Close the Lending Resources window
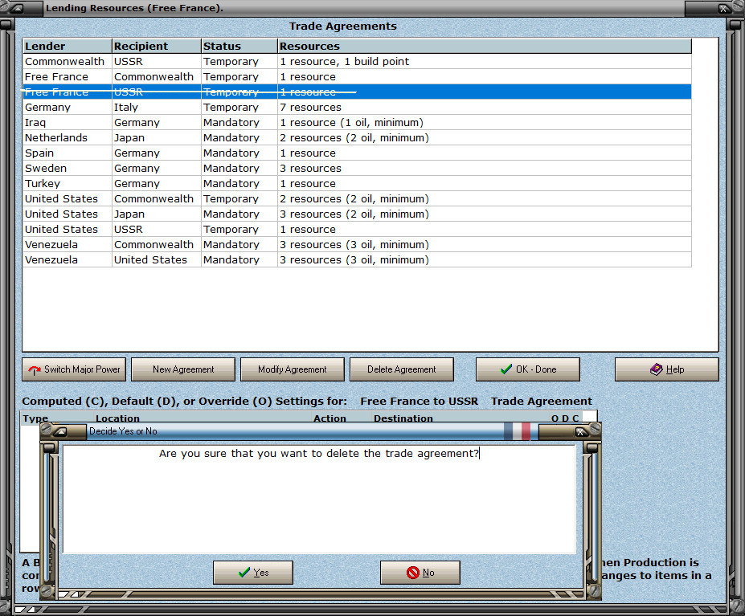Image resolution: width=745 pixels, height=616 pixels. [722, 9]
